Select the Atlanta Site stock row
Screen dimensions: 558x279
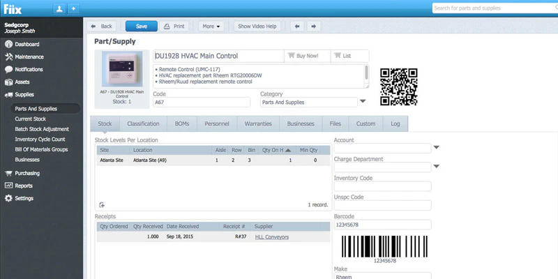(213, 160)
